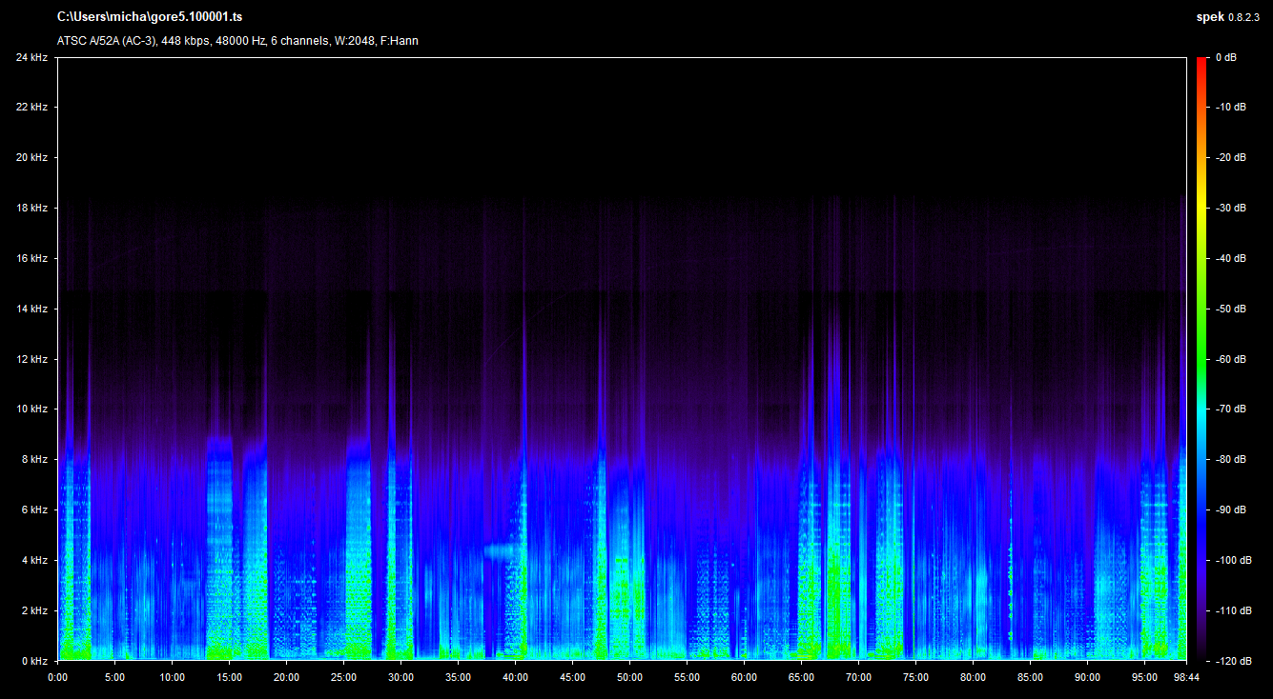1273x699 pixels.
Task: Select the AC-3 audio codec info line
Action: [237, 41]
